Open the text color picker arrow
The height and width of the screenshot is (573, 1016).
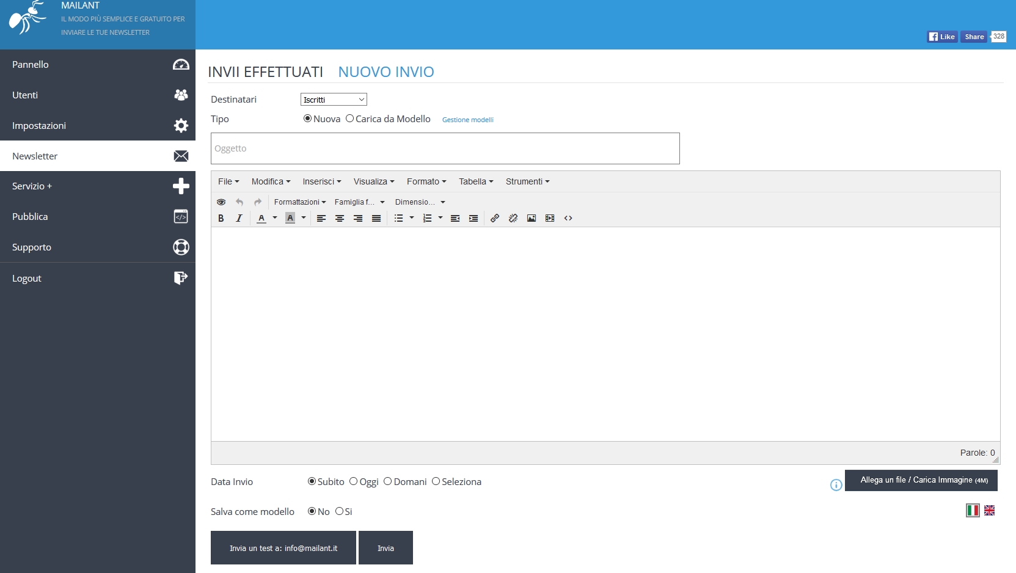pos(275,218)
